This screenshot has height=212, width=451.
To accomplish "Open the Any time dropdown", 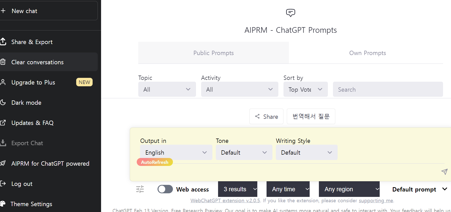I will click(288, 189).
